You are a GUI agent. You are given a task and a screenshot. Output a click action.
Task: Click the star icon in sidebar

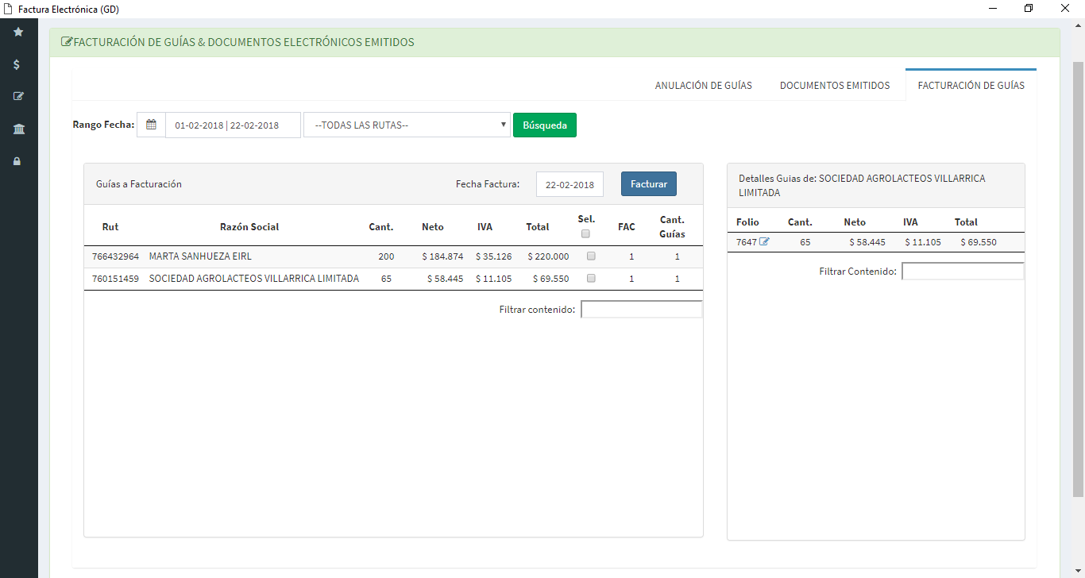(x=18, y=32)
